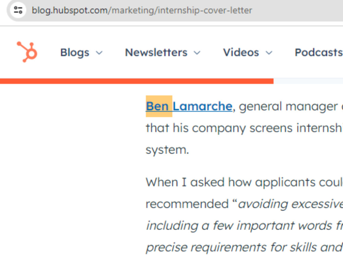Expand the Videos dropdown chevron
Image resolution: width=343 pixels, height=257 pixels.
point(269,53)
